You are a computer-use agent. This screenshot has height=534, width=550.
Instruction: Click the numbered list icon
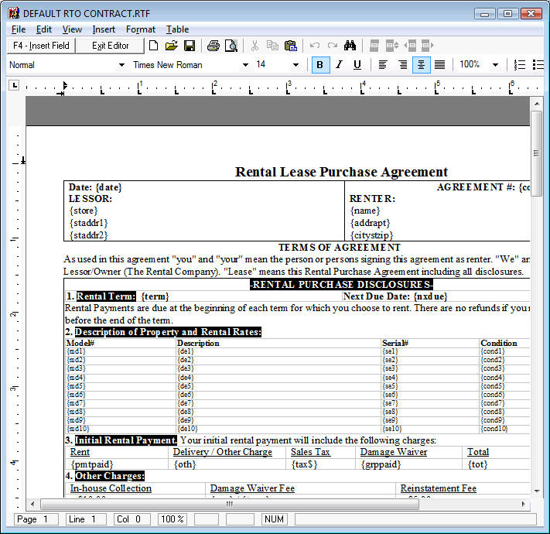521,65
